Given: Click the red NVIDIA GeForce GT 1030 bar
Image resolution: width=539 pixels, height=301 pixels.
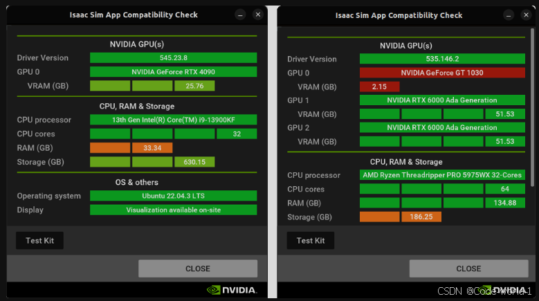Looking at the screenshot, I should tap(442, 73).
